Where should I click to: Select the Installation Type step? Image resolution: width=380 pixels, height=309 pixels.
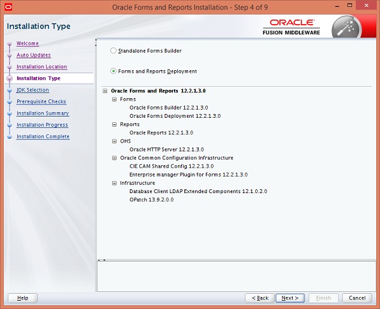(38, 79)
